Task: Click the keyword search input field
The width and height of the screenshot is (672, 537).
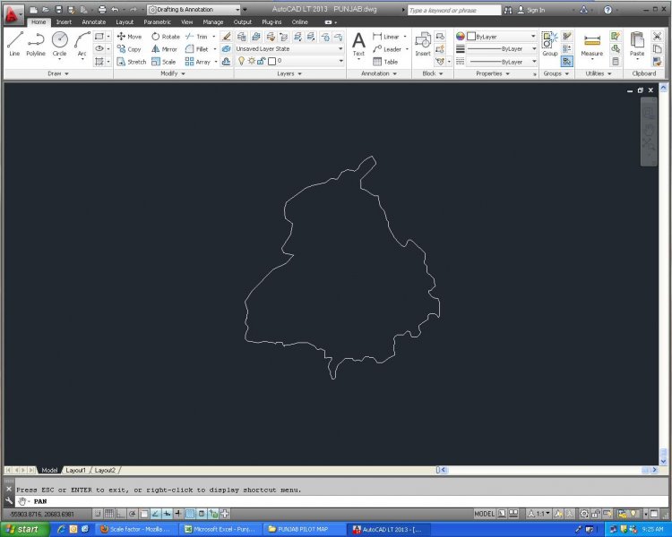Action: [453, 10]
